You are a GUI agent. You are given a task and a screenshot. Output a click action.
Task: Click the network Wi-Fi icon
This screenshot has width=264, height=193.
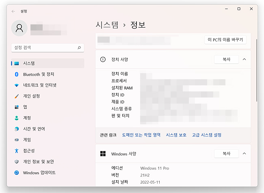point(17,85)
